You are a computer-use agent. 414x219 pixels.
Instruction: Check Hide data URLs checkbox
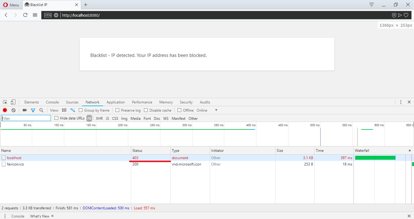pyautogui.click(x=56, y=118)
